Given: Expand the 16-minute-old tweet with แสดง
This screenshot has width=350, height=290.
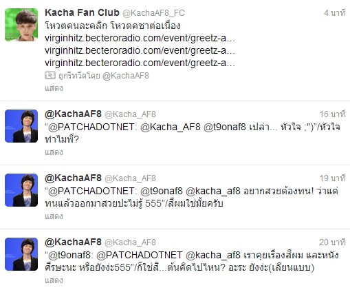Looking at the screenshot, I should pos(54,152).
